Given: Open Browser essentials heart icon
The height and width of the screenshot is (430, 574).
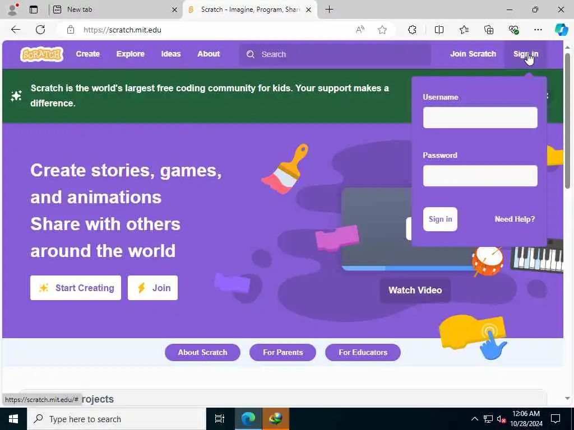Looking at the screenshot, I should (513, 30).
